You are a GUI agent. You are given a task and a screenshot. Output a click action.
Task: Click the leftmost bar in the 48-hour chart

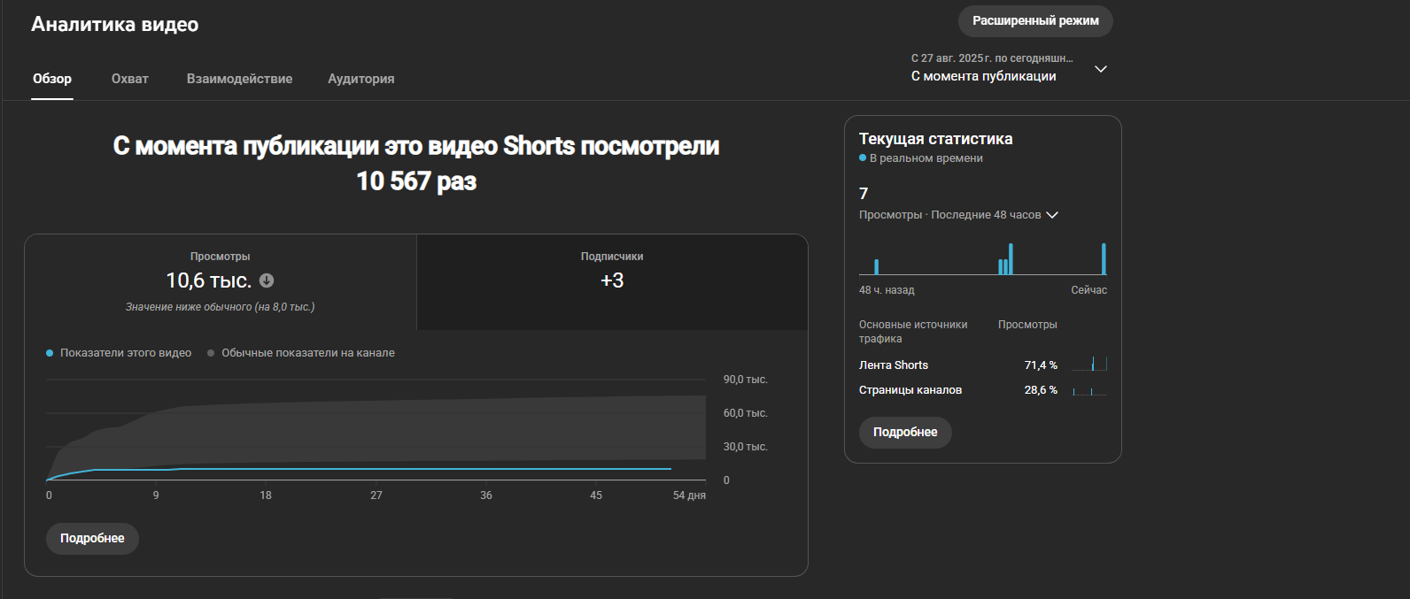[876, 266]
